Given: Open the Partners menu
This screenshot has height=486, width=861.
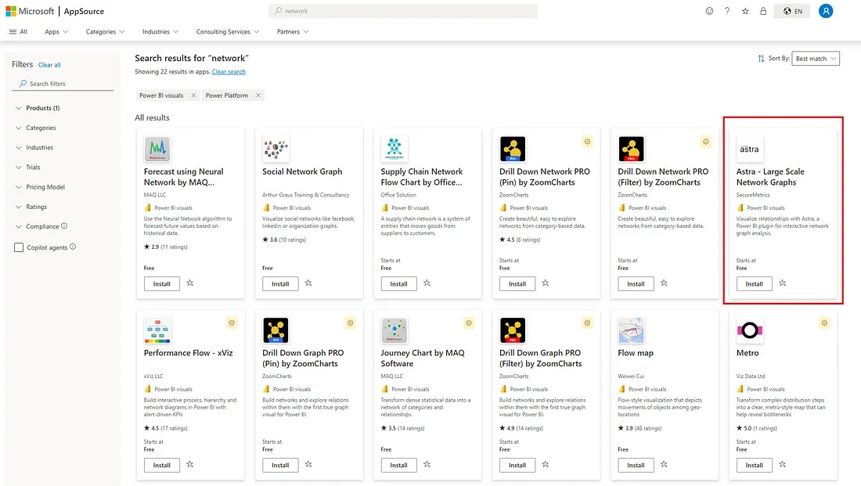Looking at the screenshot, I should pos(293,32).
